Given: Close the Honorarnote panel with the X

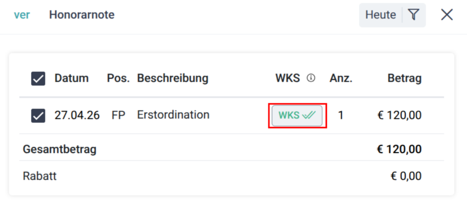Looking at the screenshot, I should (x=447, y=15).
